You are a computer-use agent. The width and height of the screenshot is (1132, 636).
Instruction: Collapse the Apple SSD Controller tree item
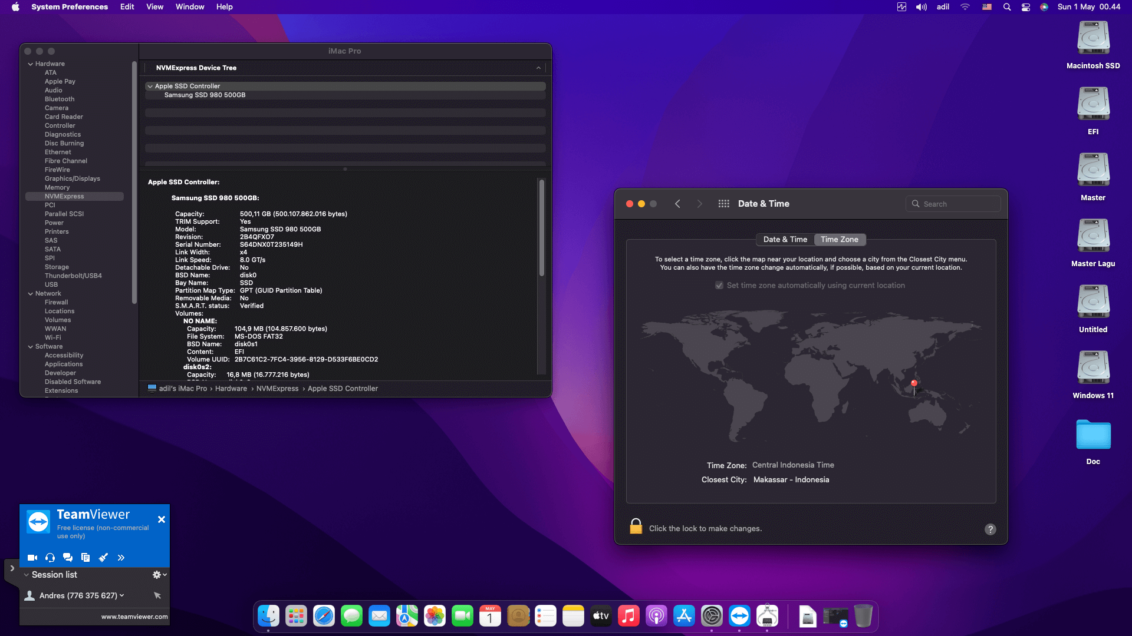click(150, 87)
